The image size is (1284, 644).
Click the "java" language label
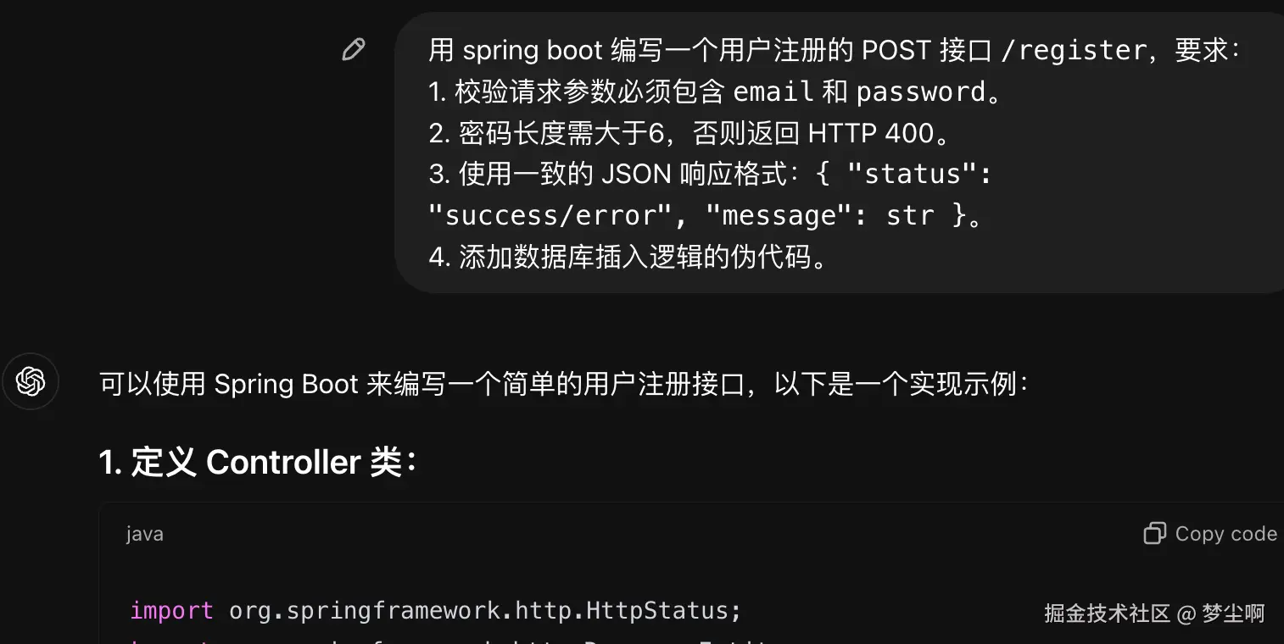coord(145,535)
